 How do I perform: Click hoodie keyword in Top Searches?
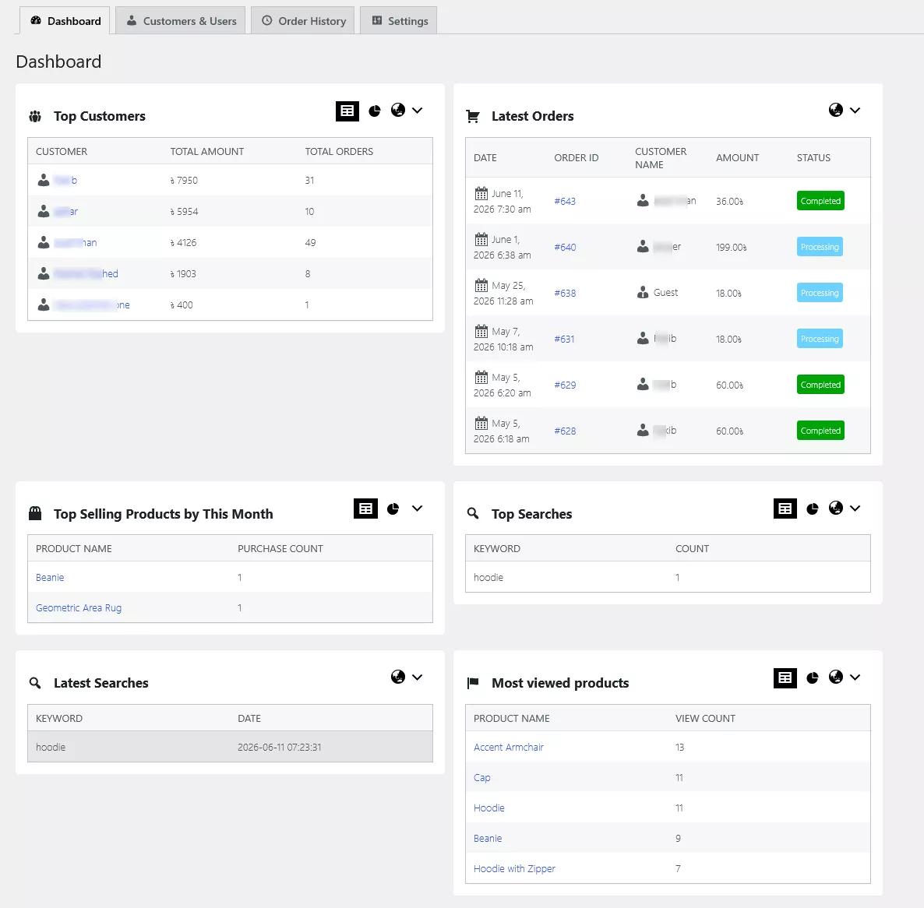tap(488, 578)
